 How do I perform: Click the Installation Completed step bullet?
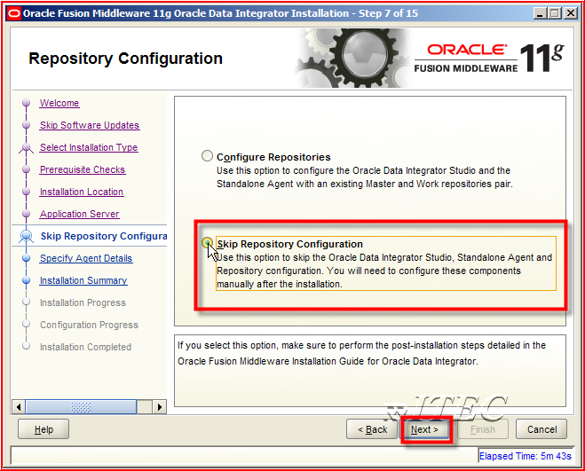point(26,346)
